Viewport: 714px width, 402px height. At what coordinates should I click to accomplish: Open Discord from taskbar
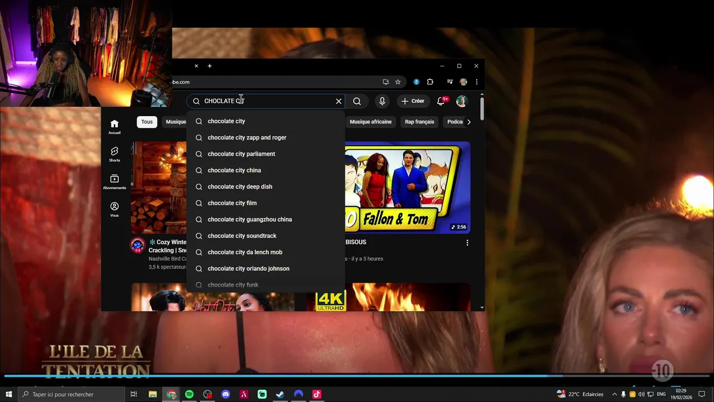click(225, 394)
